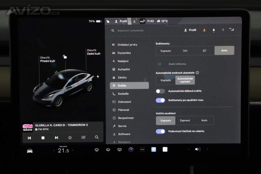Tap the car controls icon in bottom bar
Viewport: 261px width, 174px height.
coord(30,151)
